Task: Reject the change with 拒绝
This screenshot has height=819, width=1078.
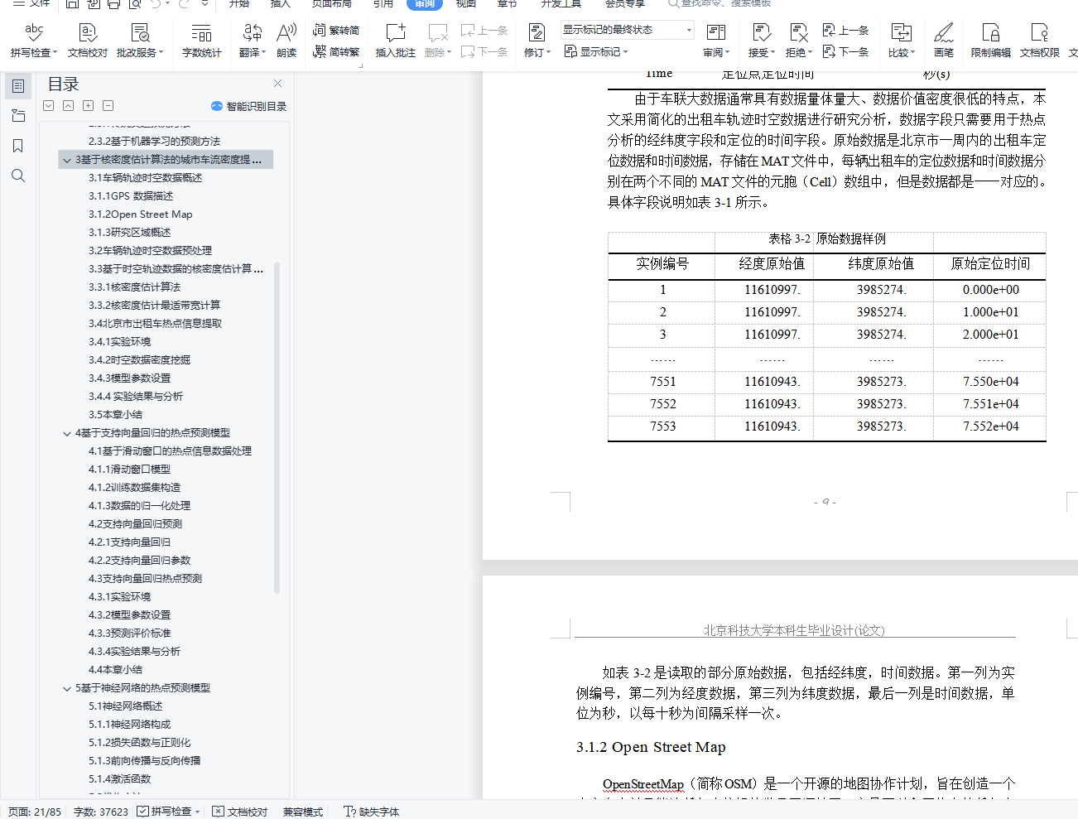Action: (x=798, y=40)
